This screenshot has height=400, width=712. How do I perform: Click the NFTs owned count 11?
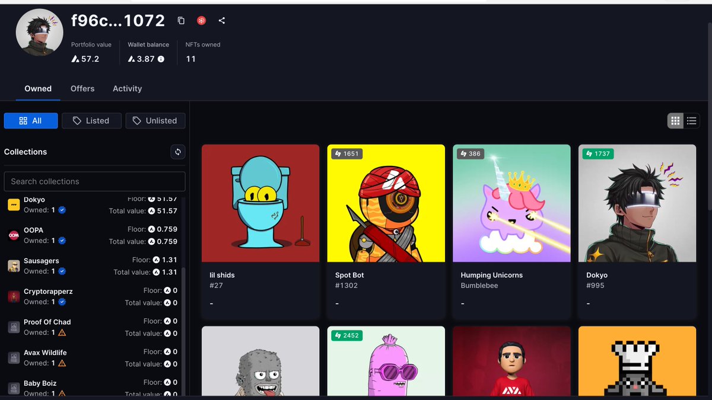point(191,59)
